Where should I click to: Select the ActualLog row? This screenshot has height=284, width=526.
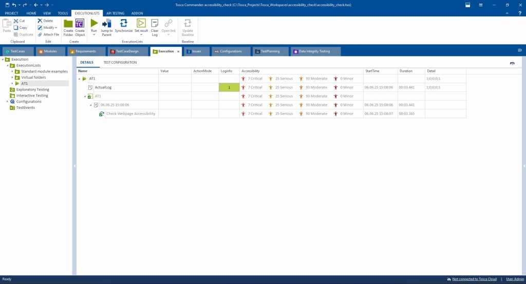tap(103, 87)
